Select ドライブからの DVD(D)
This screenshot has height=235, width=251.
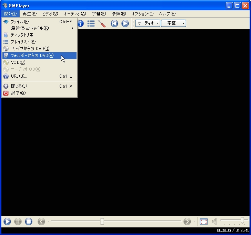[39, 49]
